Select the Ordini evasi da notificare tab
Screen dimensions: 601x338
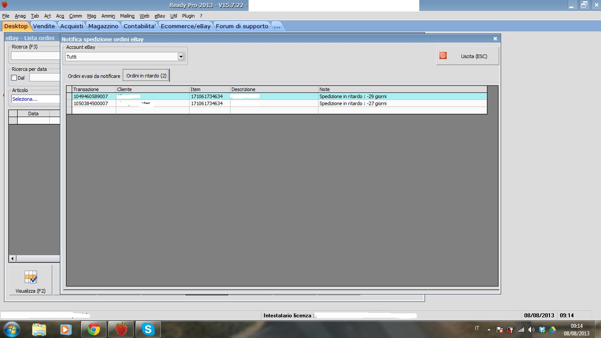(94, 76)
